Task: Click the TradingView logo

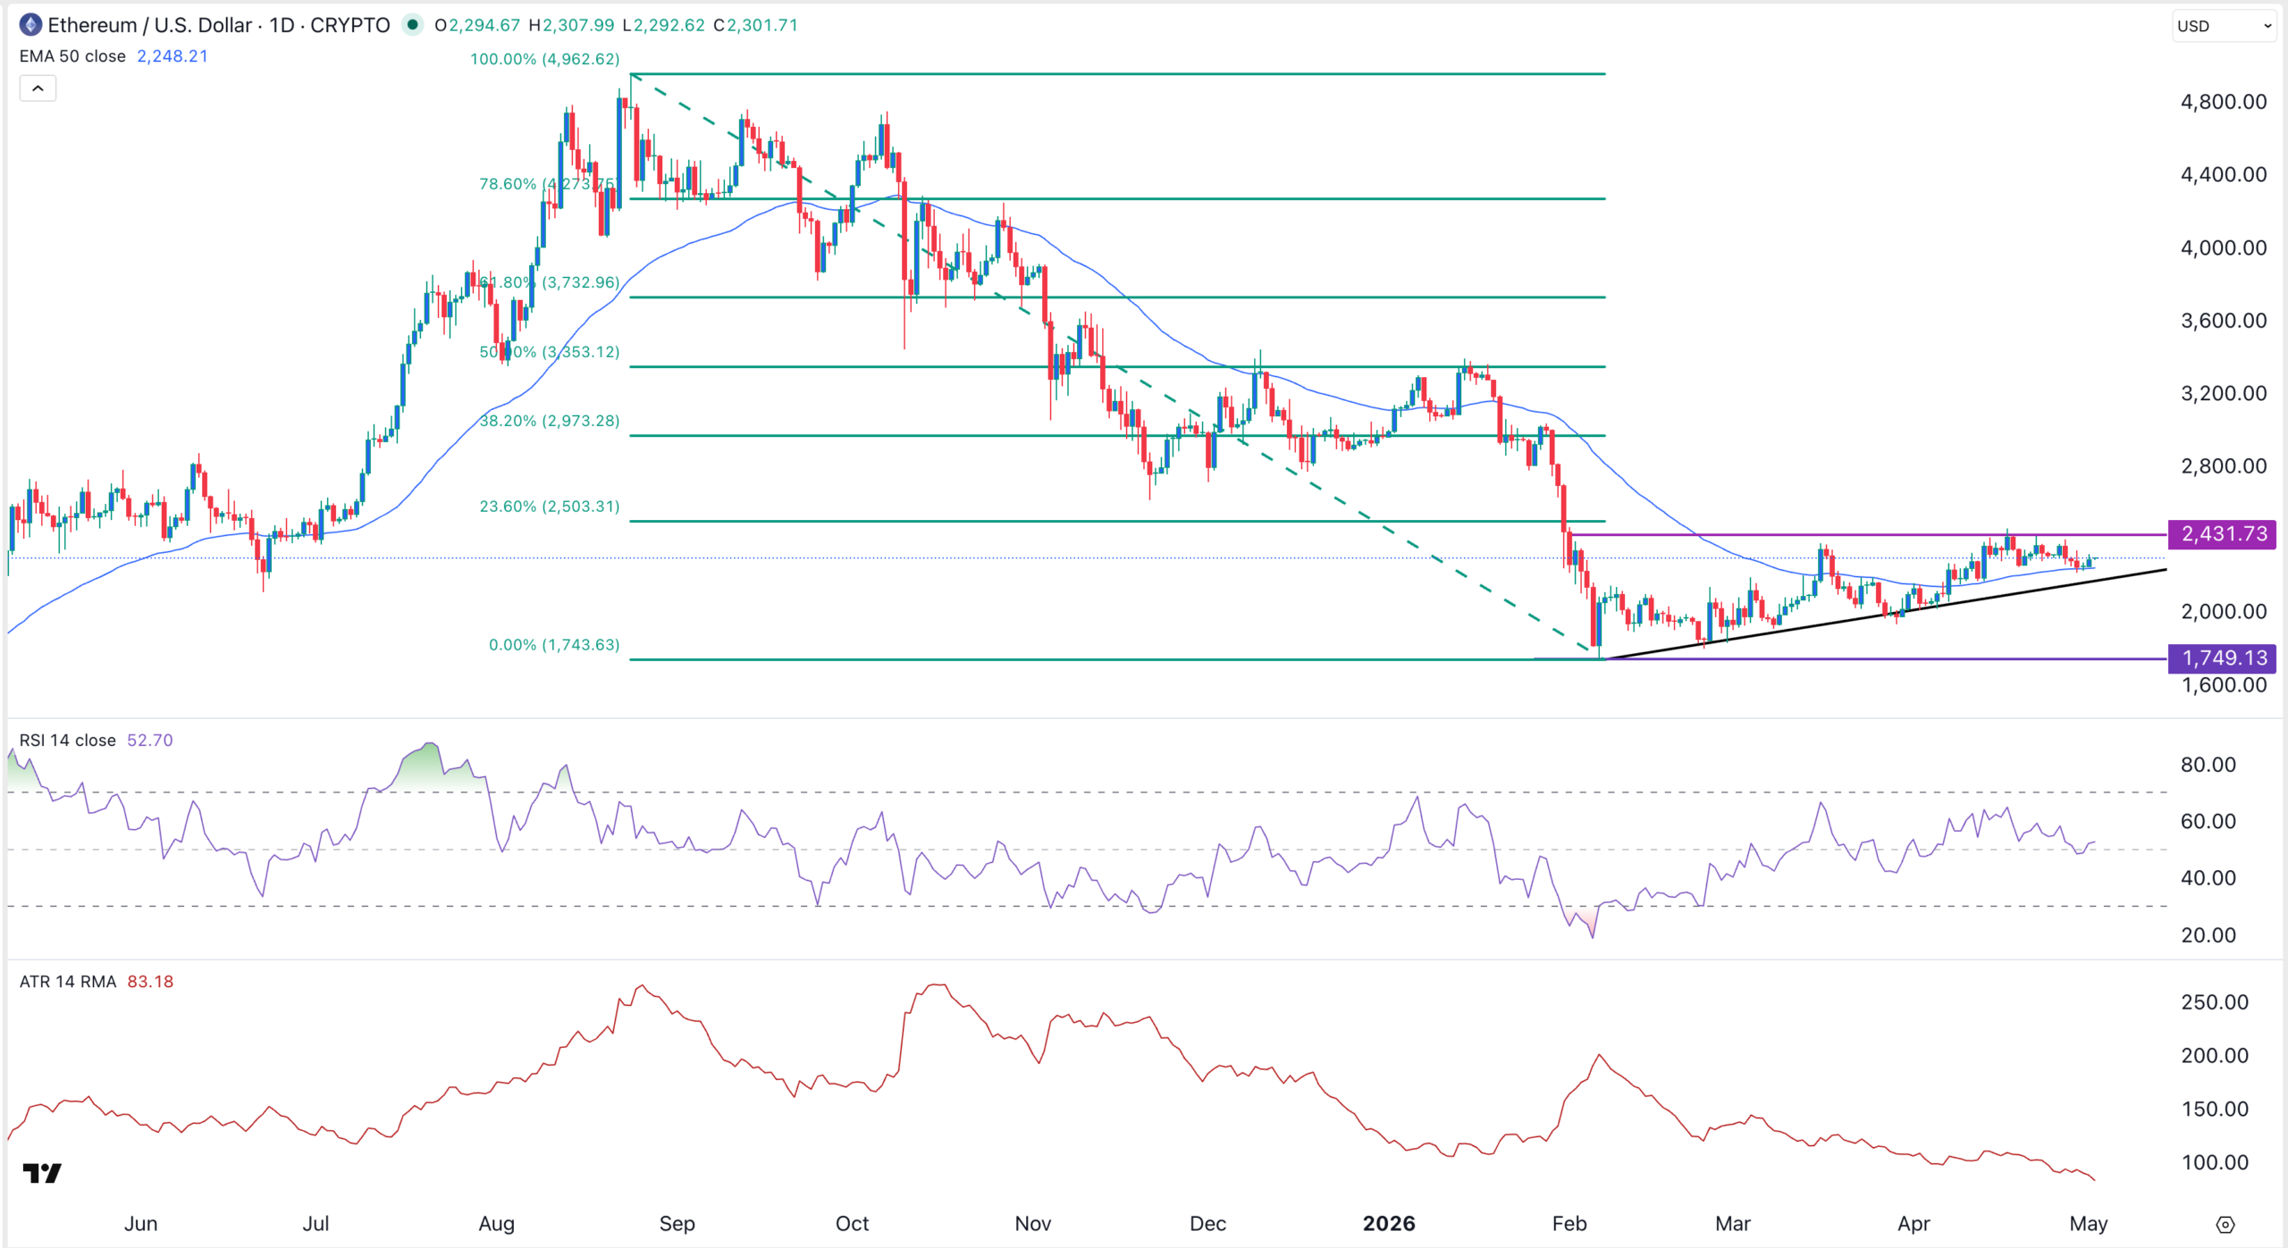Action: 42,1172
